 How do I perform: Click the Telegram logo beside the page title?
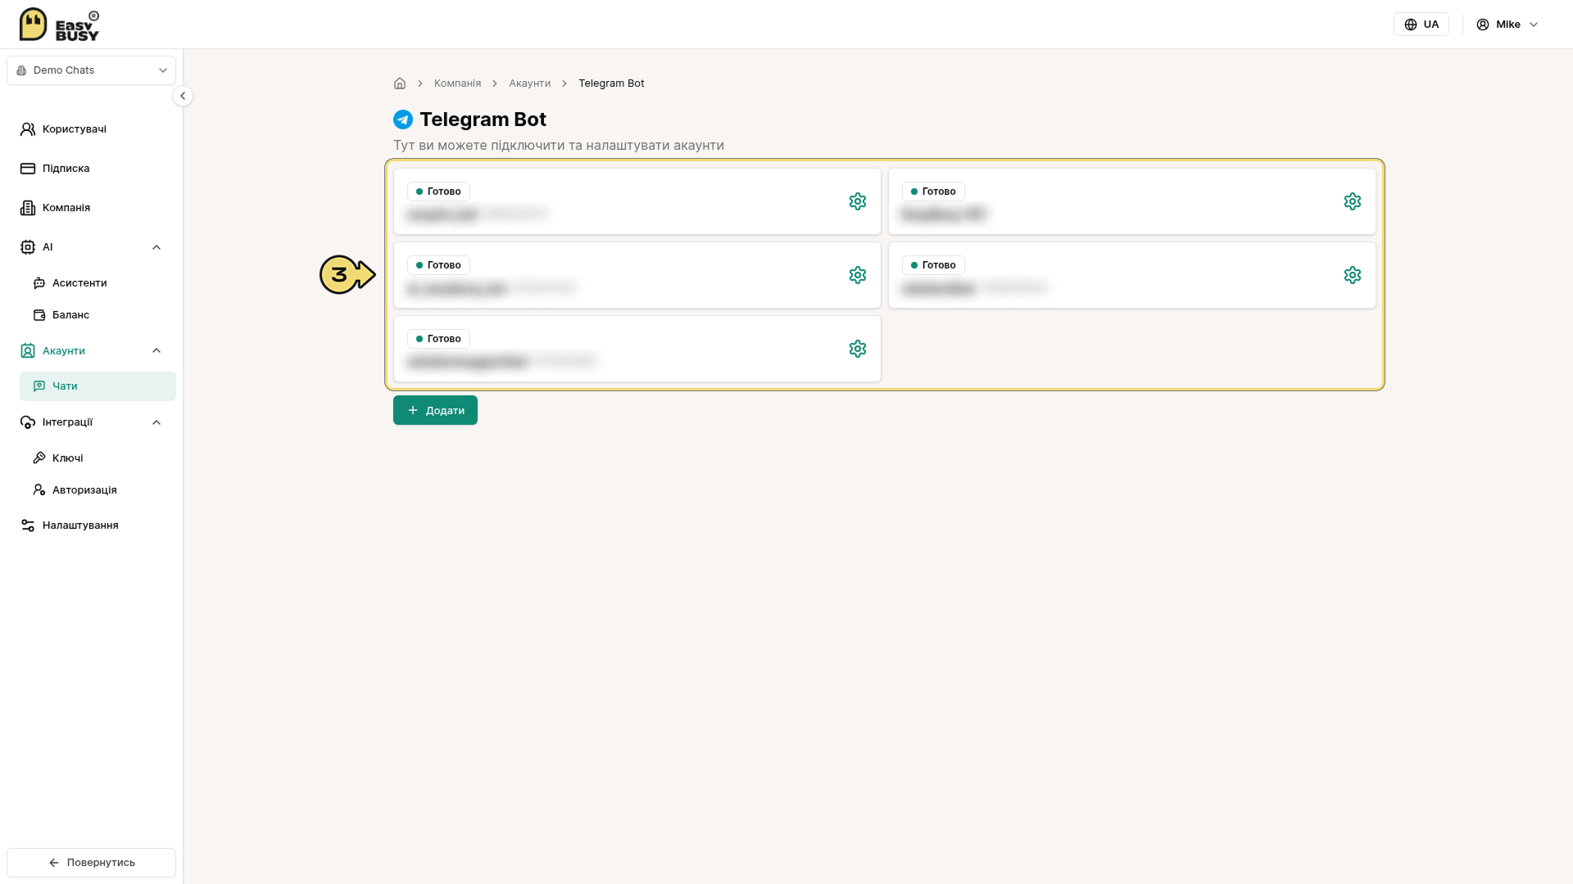coord(403,120)
